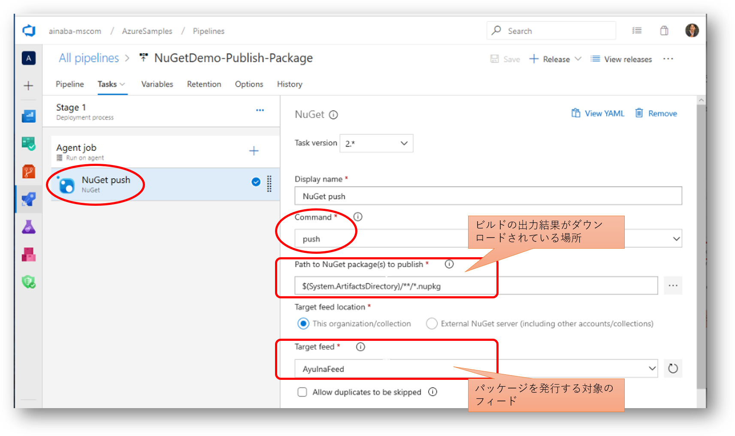Switch to the History tab
This screenshot has height=436, width=735.
290,84
